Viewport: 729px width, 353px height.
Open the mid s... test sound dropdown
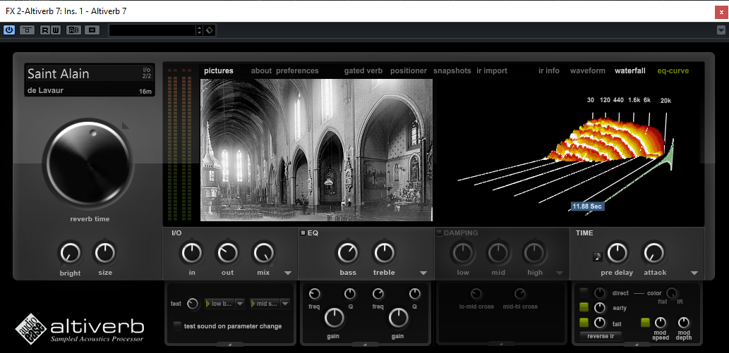(286, 304)
